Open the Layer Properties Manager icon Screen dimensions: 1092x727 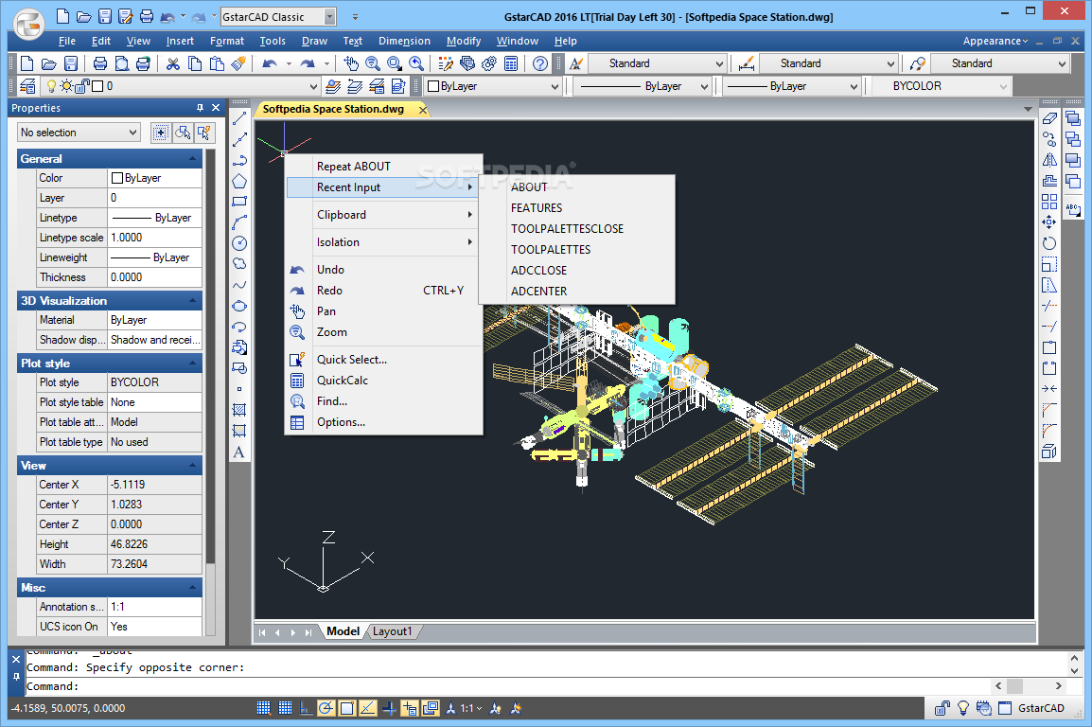click(27, 86)
